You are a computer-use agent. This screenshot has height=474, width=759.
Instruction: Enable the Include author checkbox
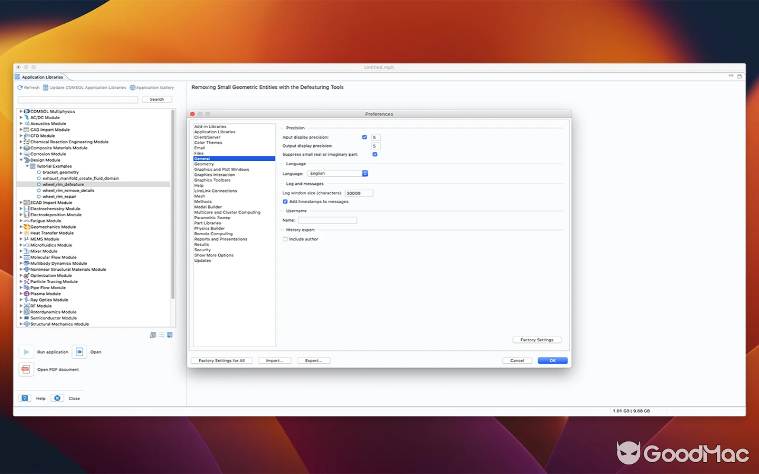pos(285,239)
